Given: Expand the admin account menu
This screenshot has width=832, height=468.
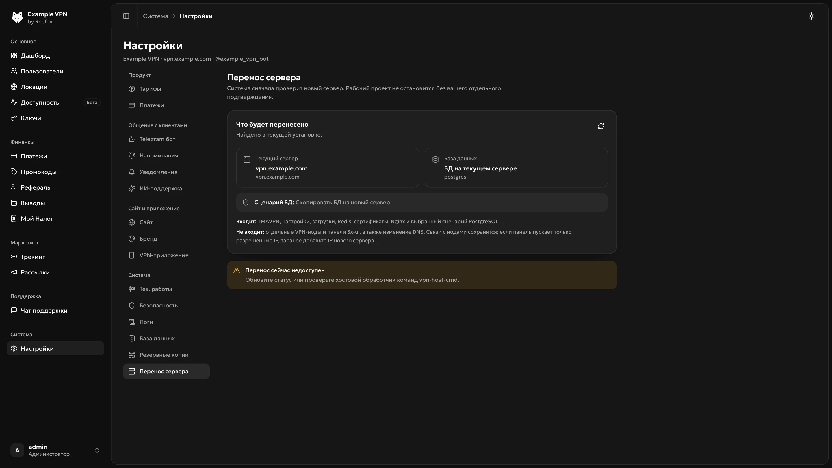Looking at the screenshot, I should coord(55,450).
